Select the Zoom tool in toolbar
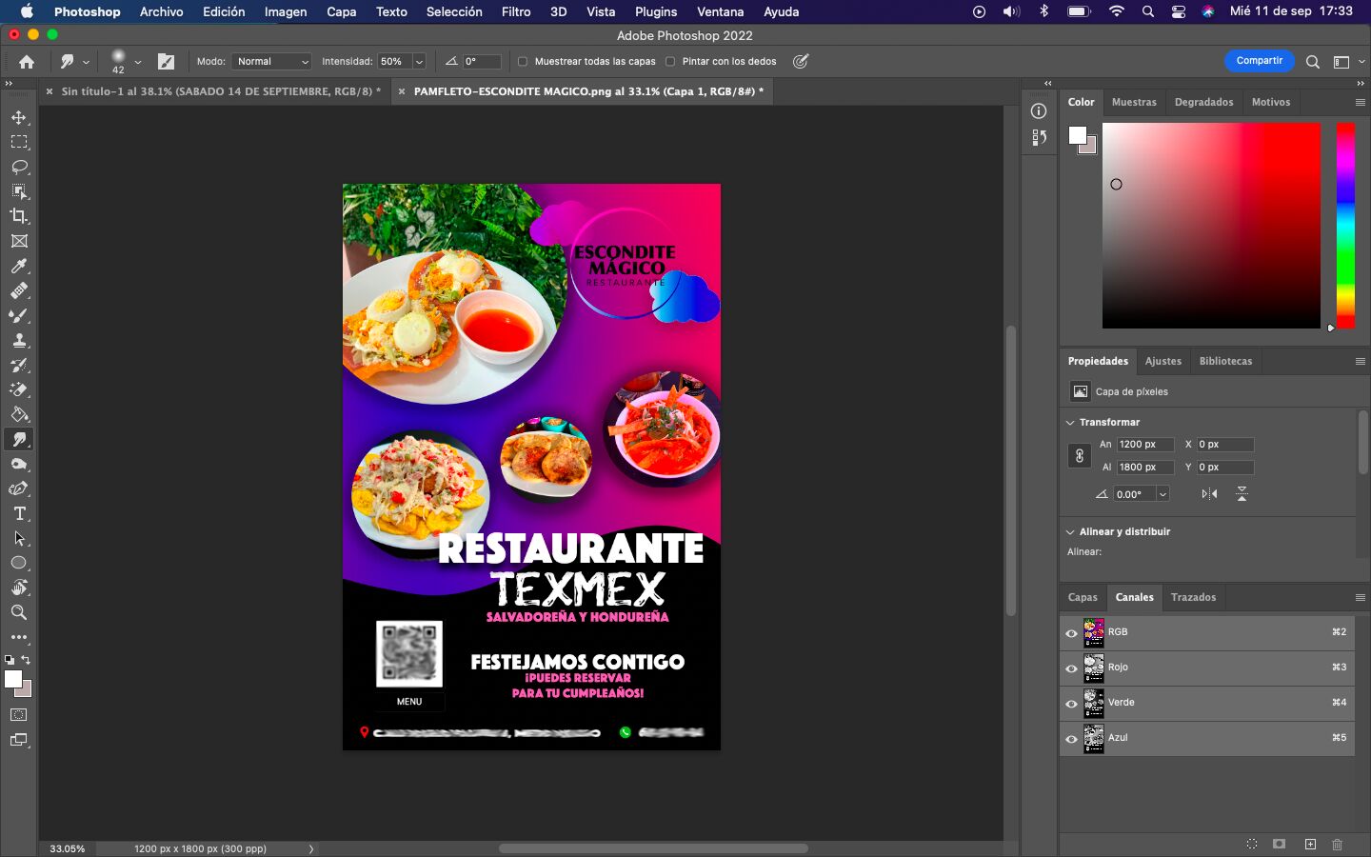The width and height of the screenshot is (1371, 857). (x=19, y=612)
